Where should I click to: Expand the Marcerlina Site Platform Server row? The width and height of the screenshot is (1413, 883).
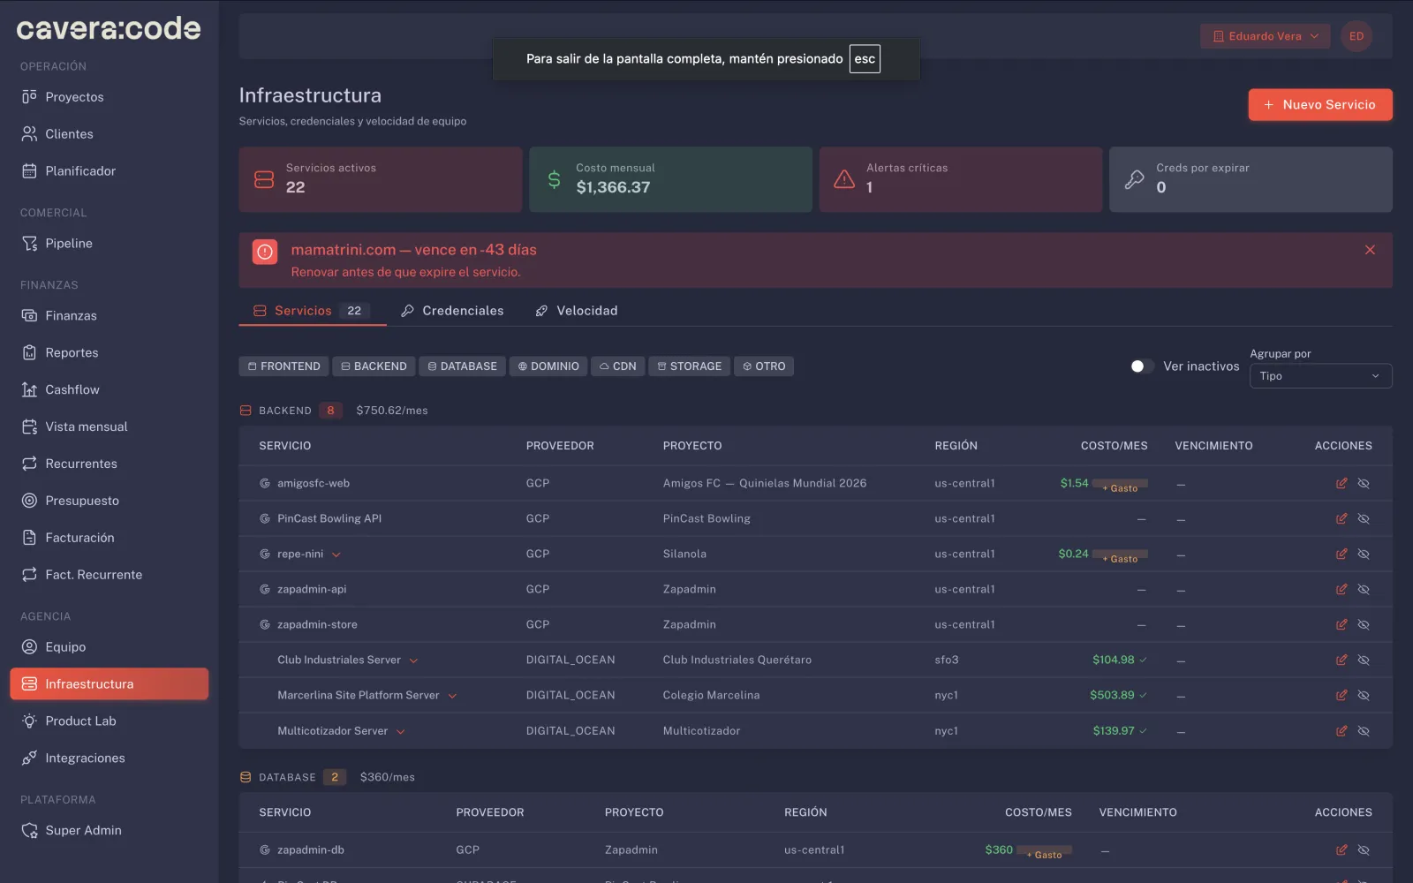pos(452,696)
